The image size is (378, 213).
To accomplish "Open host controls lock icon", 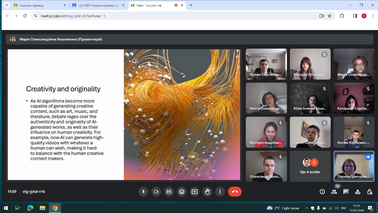I will tap(370, 192).
